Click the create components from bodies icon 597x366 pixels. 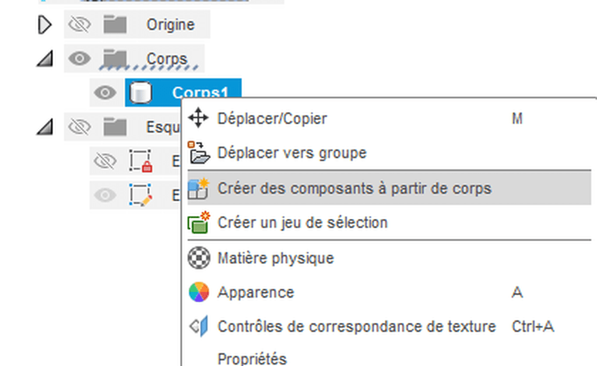point(198,189)
